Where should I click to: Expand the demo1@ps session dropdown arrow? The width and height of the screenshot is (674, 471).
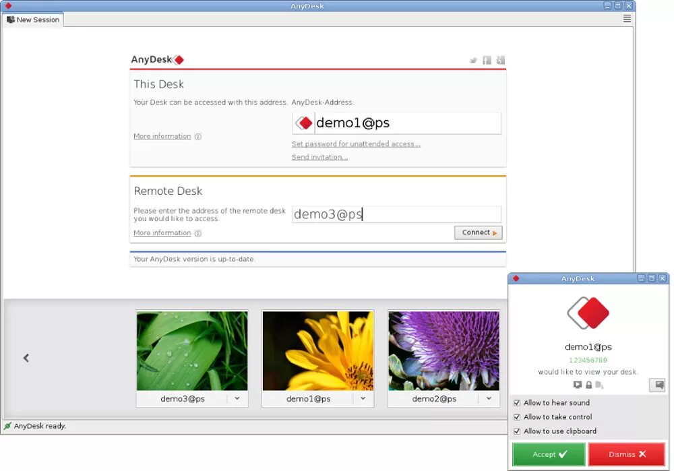point(363,399)
